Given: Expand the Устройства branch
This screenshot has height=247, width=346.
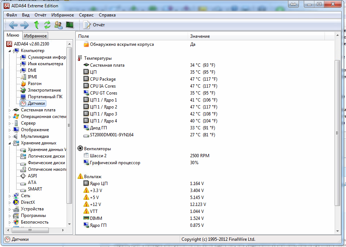Looking at the screenshot, I should (x=10, y=209).
